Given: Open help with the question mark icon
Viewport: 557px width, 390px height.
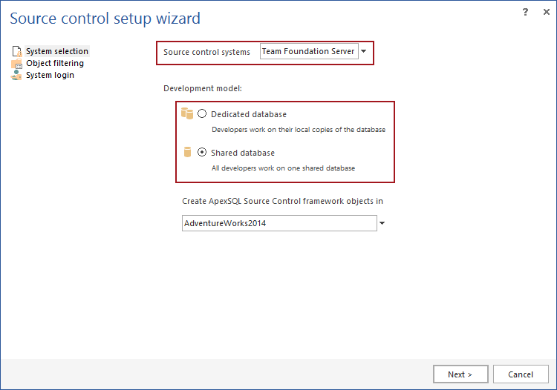Looking at the screenshot, I should tap(525, 12).
